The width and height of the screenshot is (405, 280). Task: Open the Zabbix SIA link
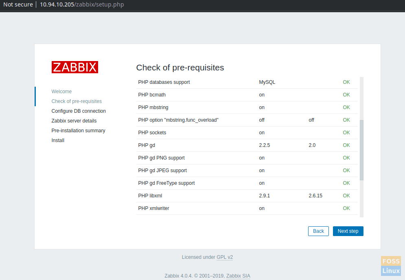pos(238,276)
